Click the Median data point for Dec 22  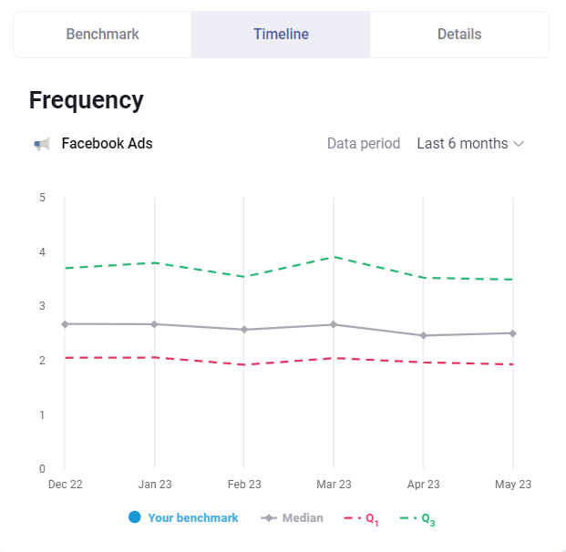click(x=65, y=323)
